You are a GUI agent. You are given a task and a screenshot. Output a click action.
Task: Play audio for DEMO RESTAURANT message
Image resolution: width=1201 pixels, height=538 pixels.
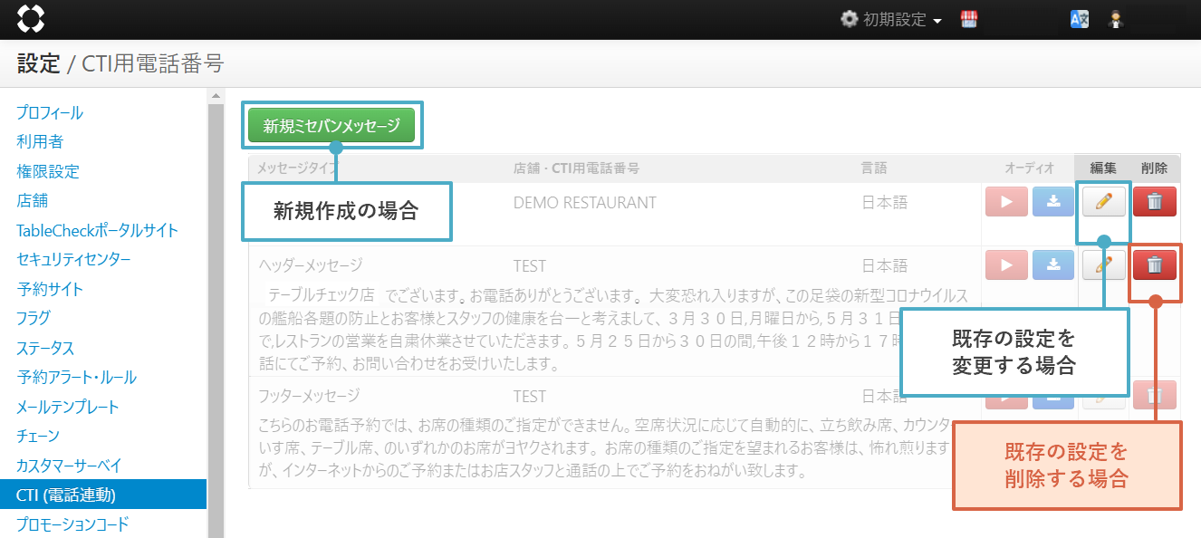(x=1006, y=202)
